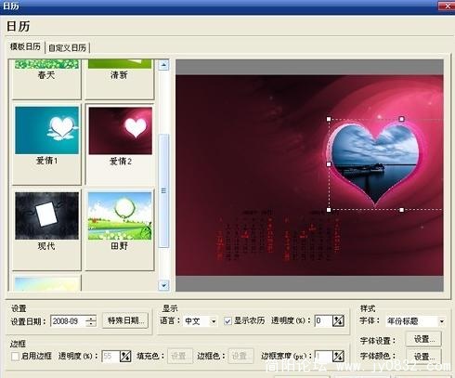The image size is (455, 378).
Task: Open the 特殊日期 button
Action: tap(125, 320)
